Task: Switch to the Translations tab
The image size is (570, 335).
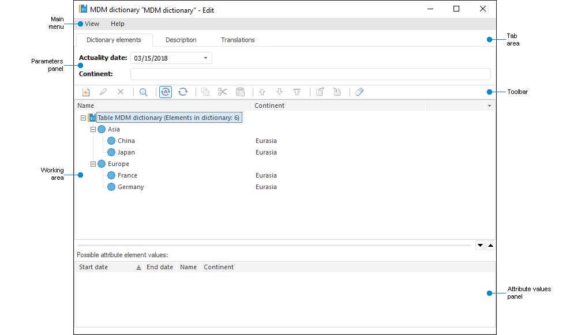Action: point(238,40)
